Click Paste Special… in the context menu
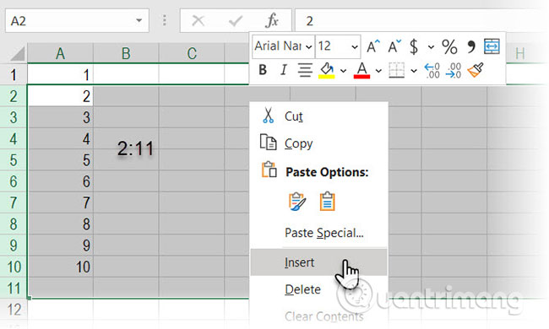The width and height of the screenshot is (549, 329). [323, 233]
